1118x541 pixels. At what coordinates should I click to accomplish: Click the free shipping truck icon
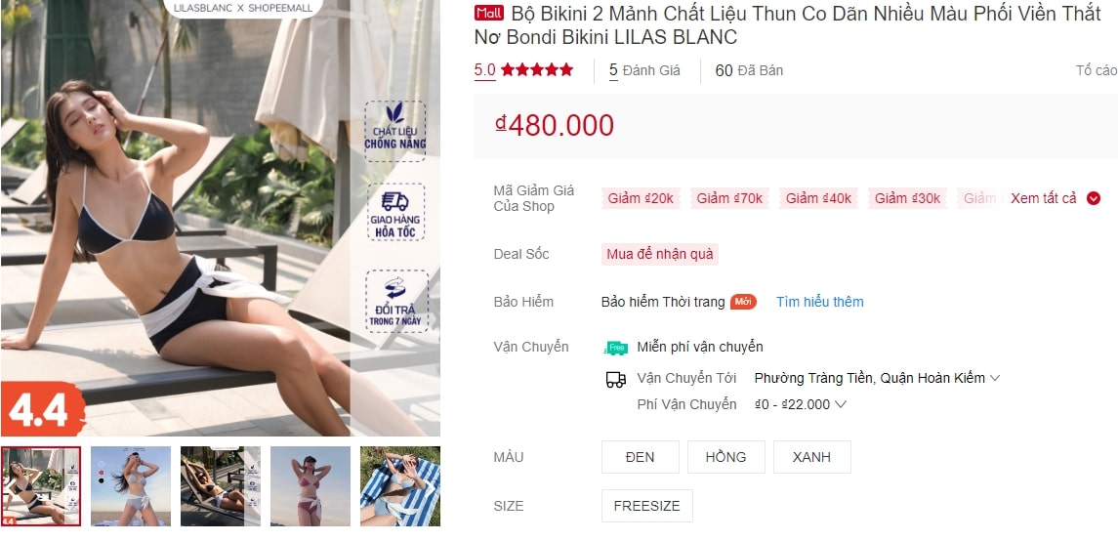[616, 347]
